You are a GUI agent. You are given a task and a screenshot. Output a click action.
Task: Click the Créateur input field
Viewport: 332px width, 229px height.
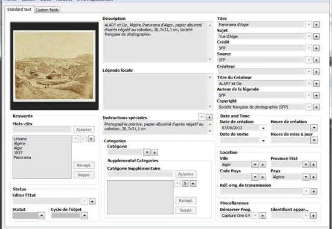[261, 72]
